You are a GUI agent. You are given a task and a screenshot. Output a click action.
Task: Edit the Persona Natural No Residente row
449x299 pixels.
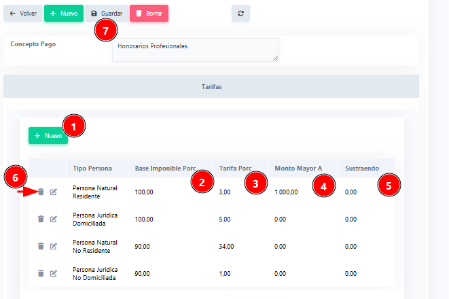[x=54, y=246]
